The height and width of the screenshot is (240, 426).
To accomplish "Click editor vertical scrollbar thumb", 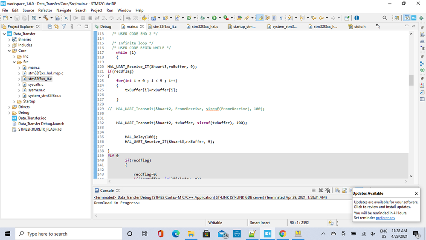I will click(411, 80).
